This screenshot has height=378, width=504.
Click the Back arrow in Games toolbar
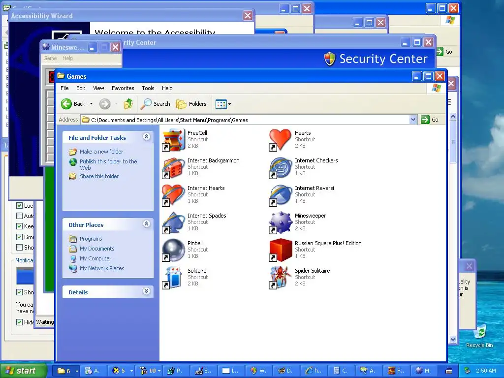pos(66,104)
